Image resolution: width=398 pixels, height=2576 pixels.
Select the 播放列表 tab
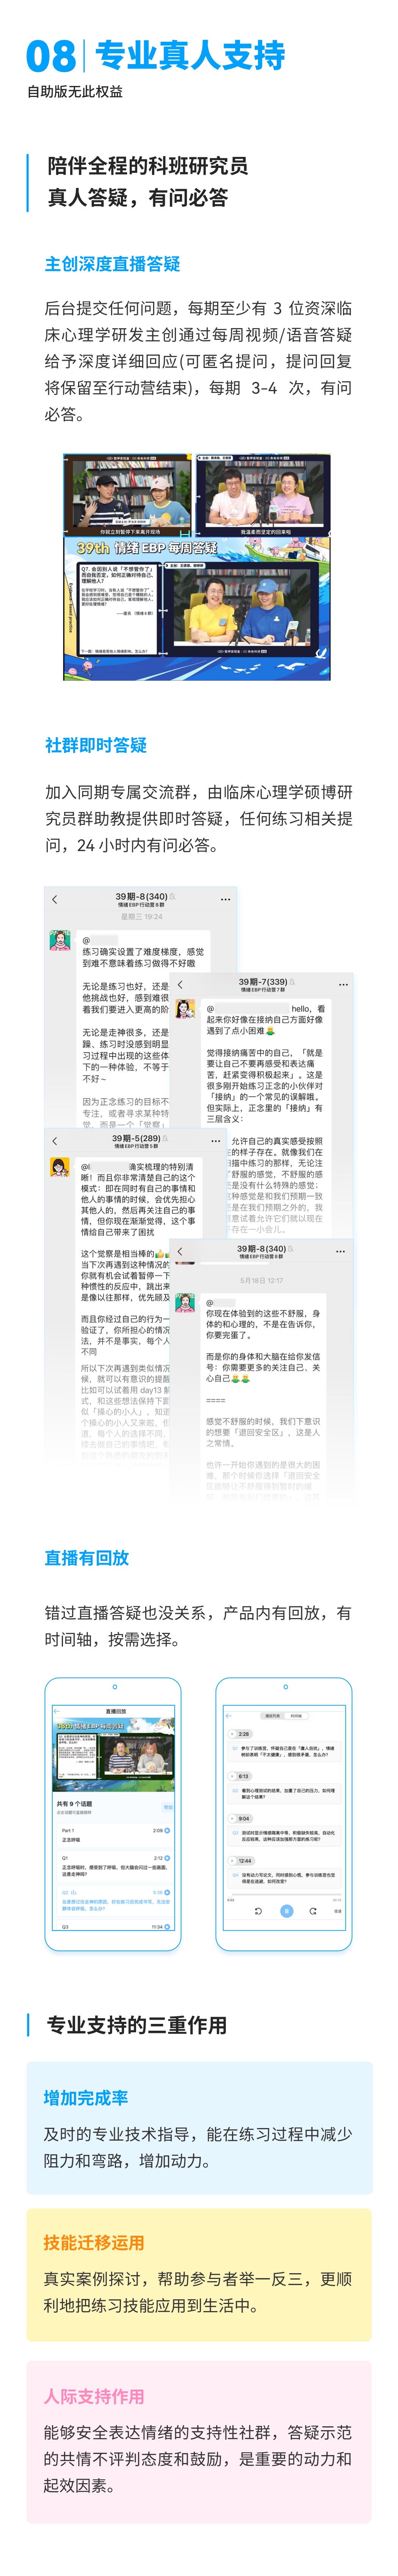coord(273,1716)
